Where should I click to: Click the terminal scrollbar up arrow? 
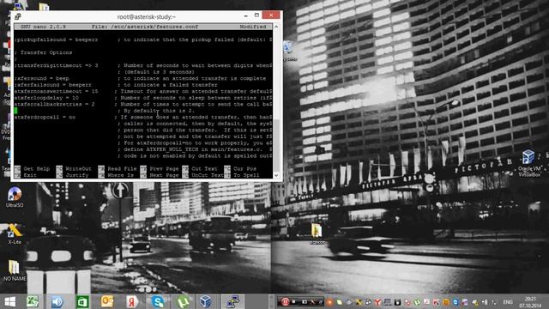point(276,27)
